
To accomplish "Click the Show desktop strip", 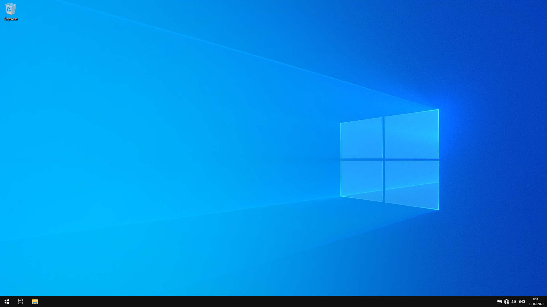I will pyautogui.click(x=546, y=302).
